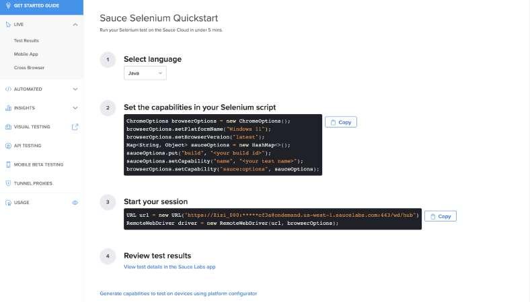
Task: Open the Java language dropdown
Action: [145, 73]
